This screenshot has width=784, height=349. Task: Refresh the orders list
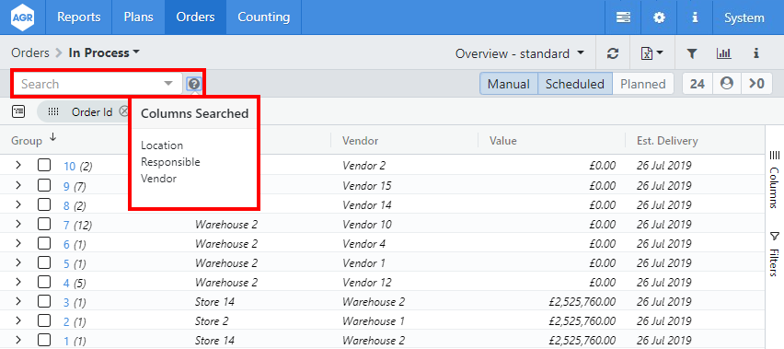coord(613,53)
